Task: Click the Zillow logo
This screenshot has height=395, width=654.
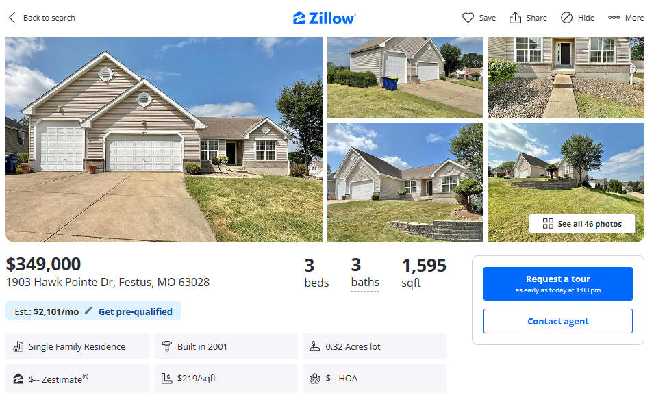Action: 324,18
